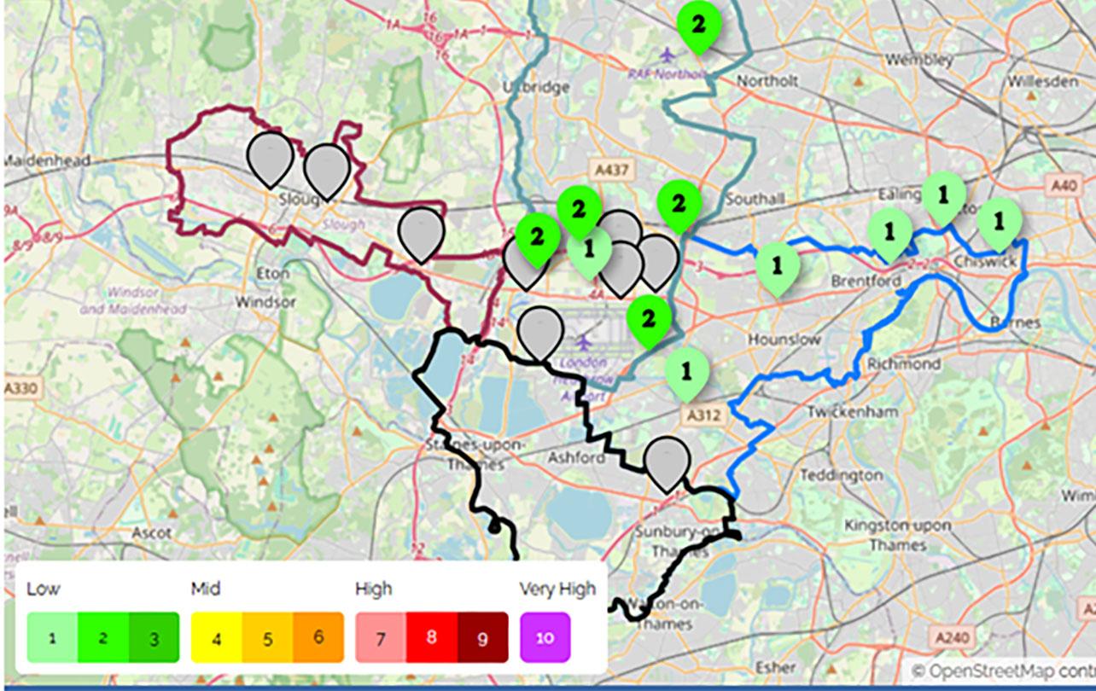Click the green 2 marker near RAF Northolt
This screenshot has height=691, width=1096.
tap(698, 24)
